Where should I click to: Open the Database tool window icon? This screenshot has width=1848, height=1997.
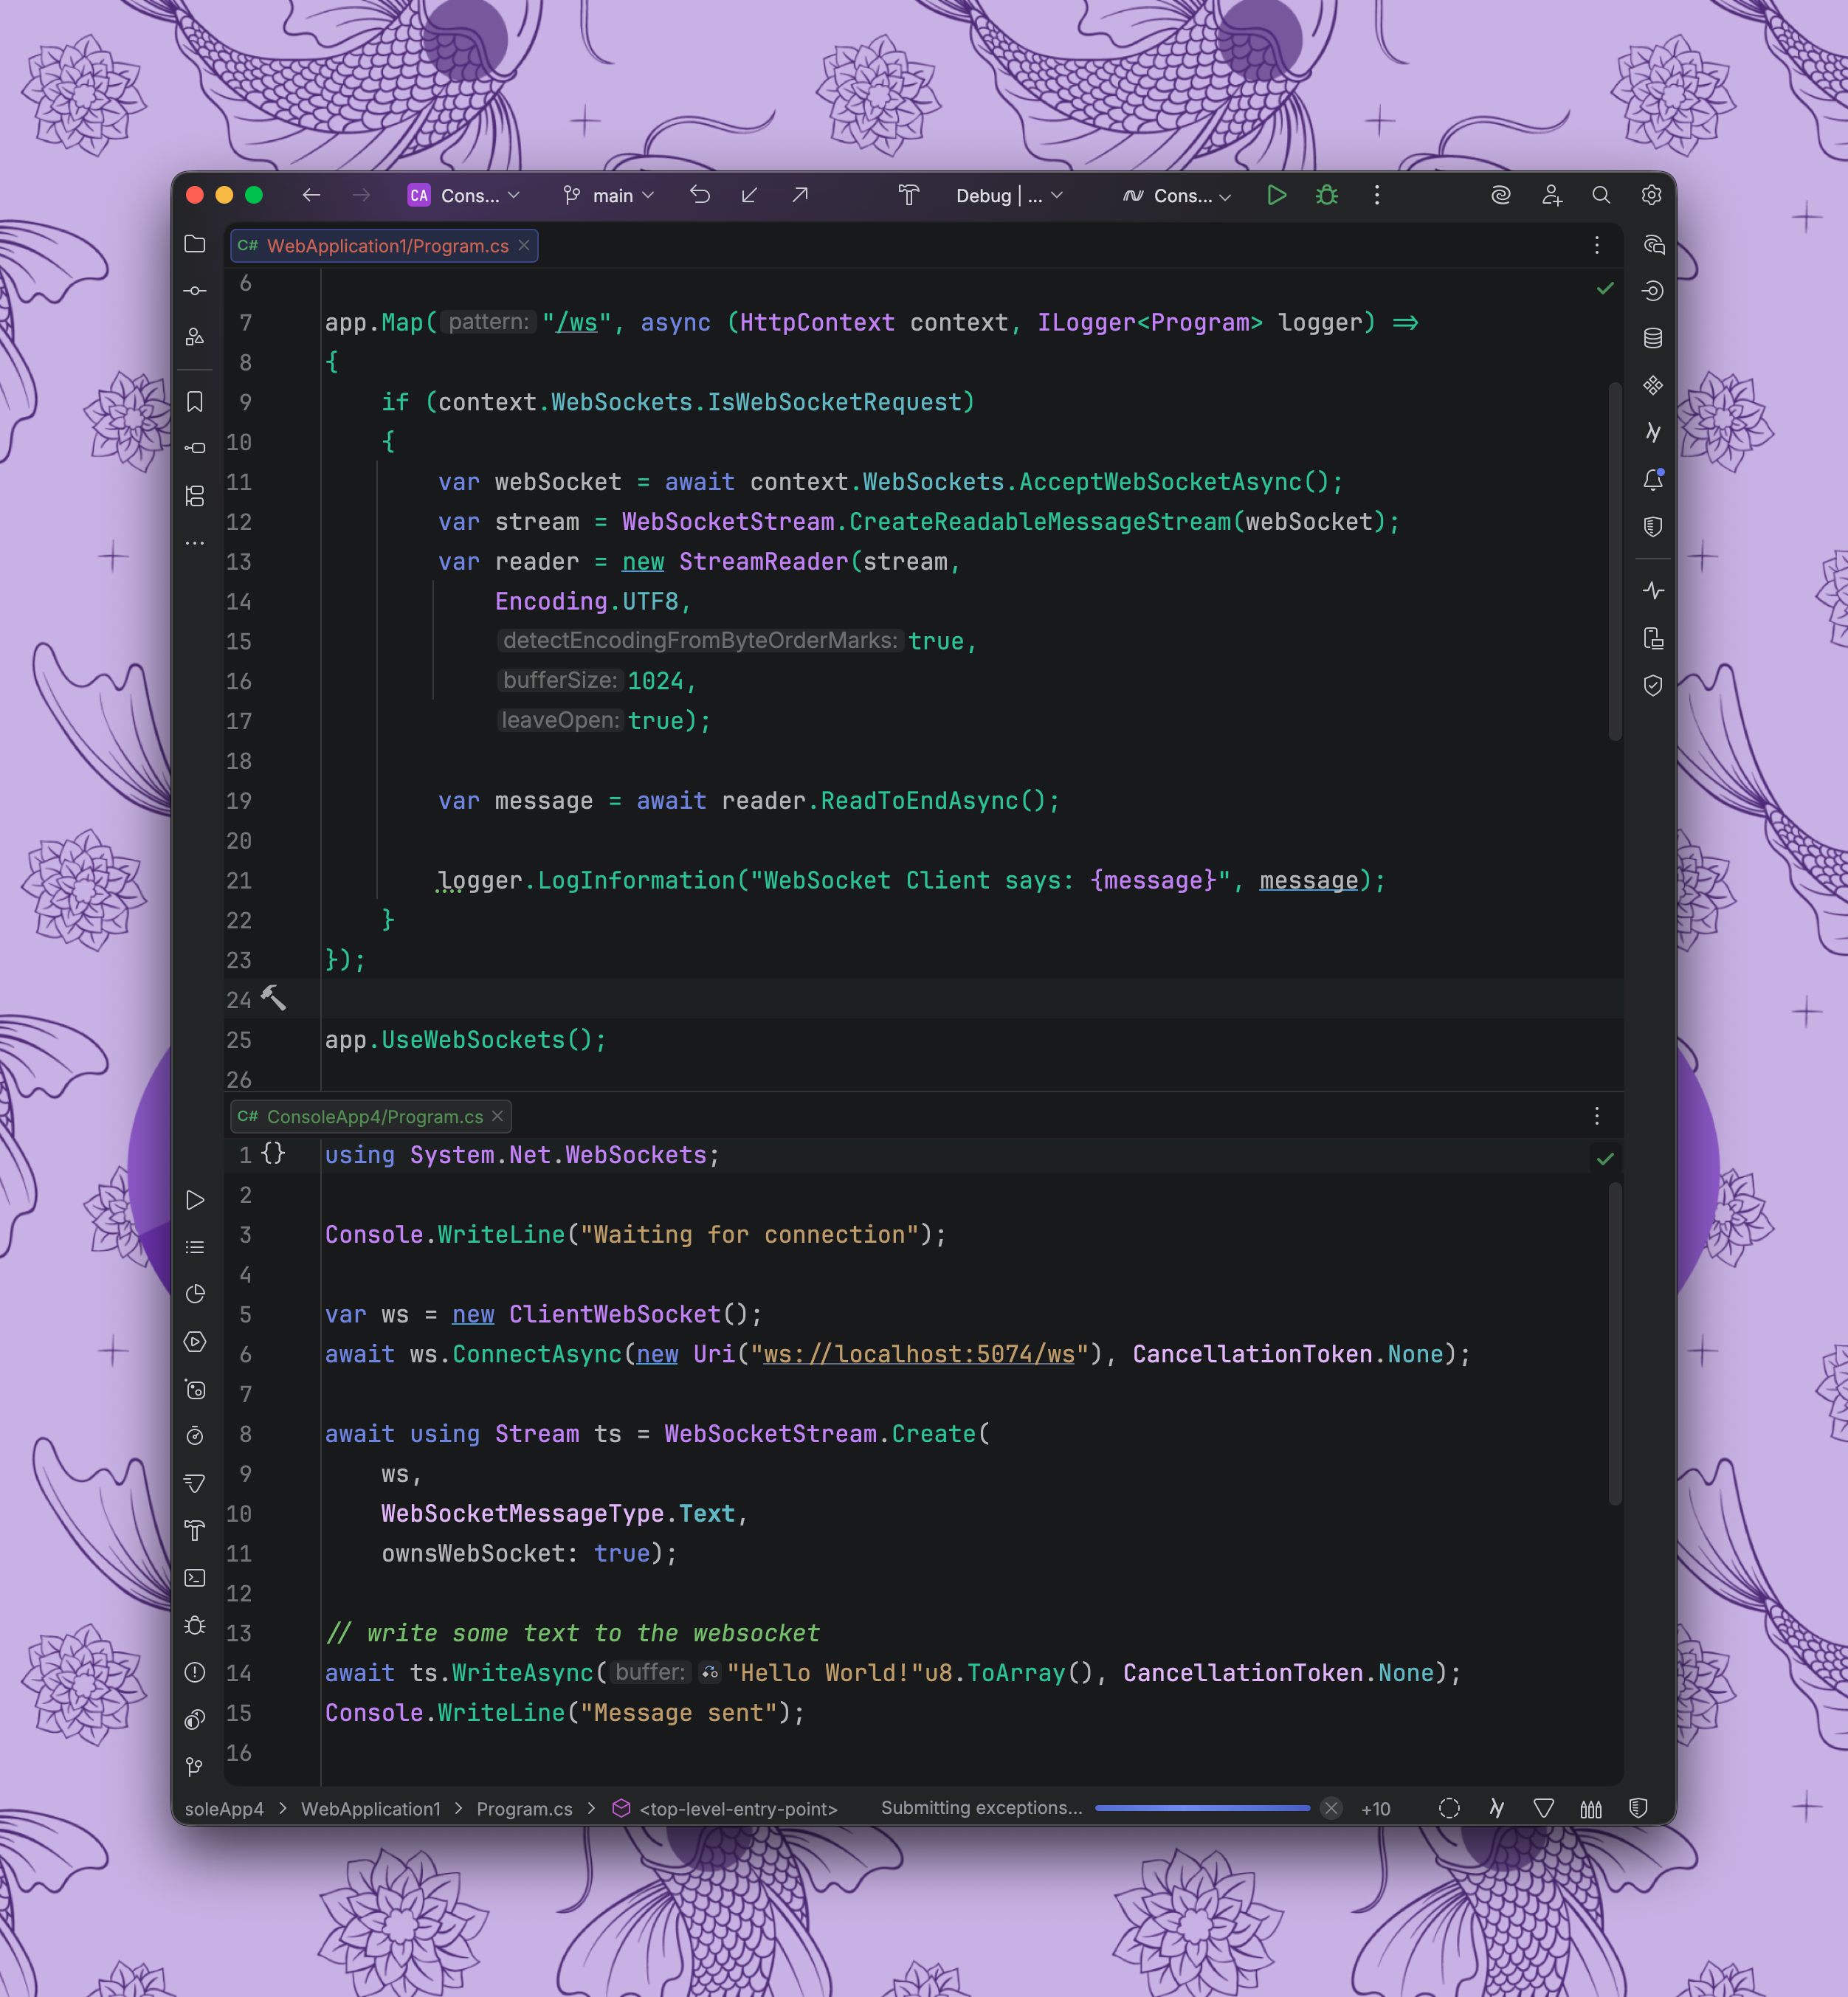click(x=1652, y=338)
